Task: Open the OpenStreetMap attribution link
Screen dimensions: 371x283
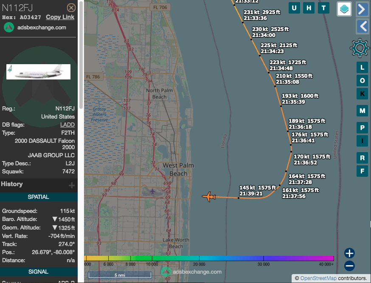Action: [x=318, y=278]
